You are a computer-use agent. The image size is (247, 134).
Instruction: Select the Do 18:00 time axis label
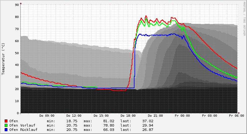[128, 116]
